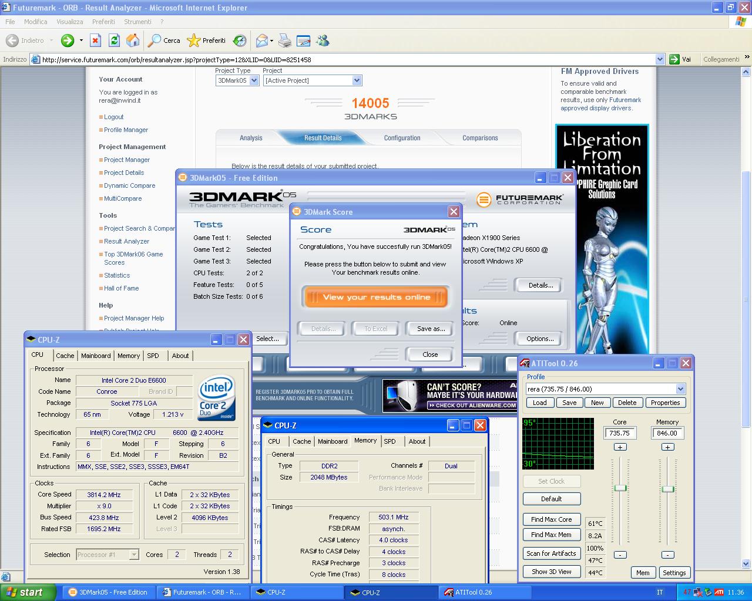The height and width of the screenshot is (601, 752).
Task: Open the Mail envelope icon
Action: tap(261, 40)
